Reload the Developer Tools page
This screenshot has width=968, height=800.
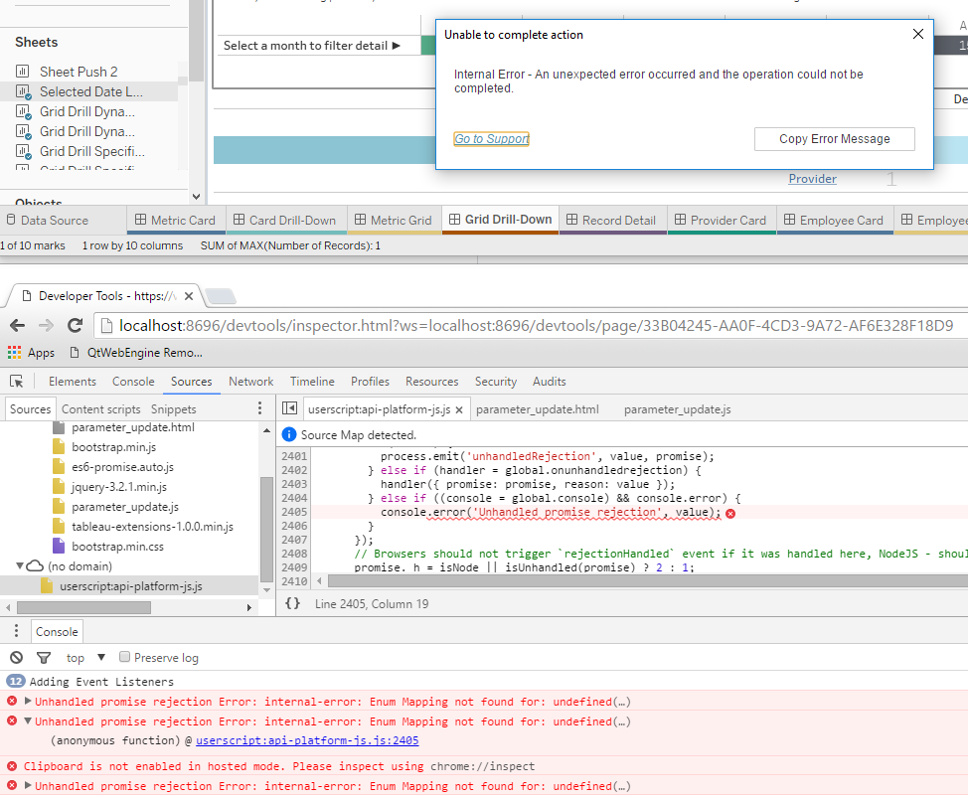pos(76,325)
